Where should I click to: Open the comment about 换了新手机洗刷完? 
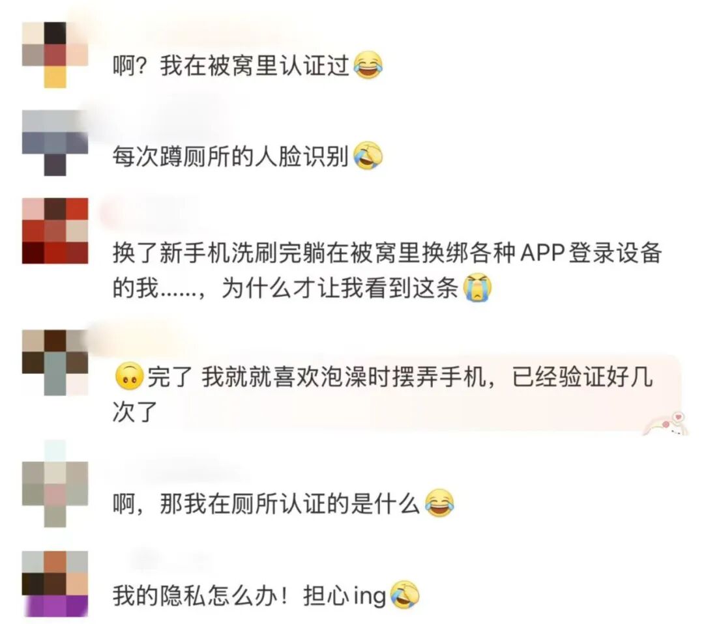pyautogui.click(x=387, y=270)
